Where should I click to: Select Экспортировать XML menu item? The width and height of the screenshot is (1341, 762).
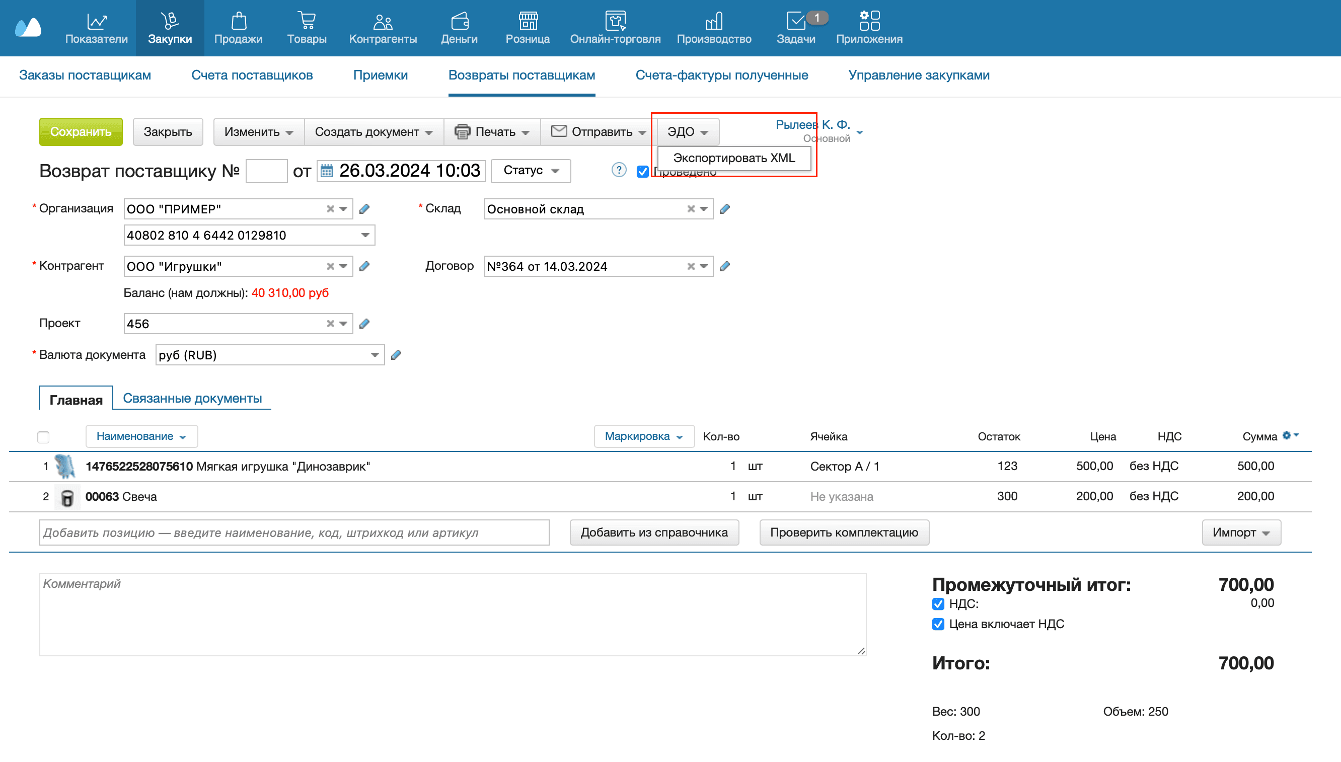point(734,158)
